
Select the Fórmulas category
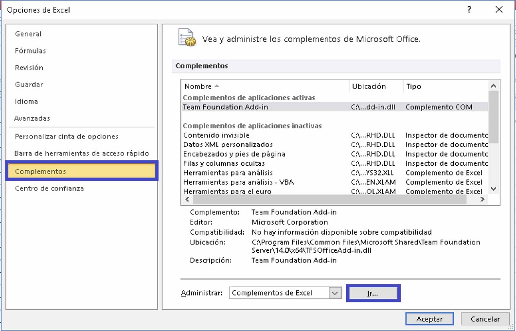pyautogui.click(x=30, y=51)
